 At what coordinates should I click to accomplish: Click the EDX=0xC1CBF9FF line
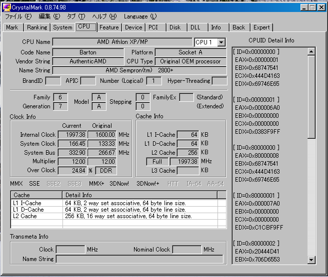click(259, 227)
